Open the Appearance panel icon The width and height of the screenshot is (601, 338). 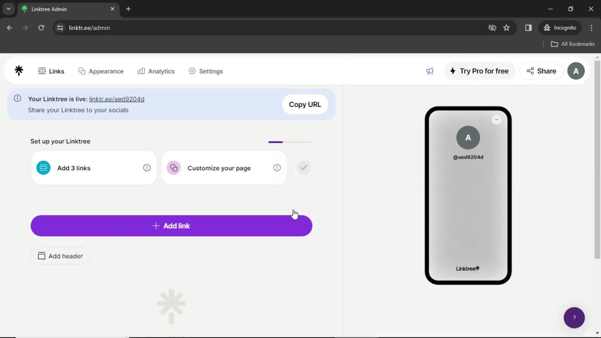coord(82,71)
